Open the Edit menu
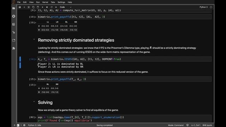The image size is (226, 127). 25,2
